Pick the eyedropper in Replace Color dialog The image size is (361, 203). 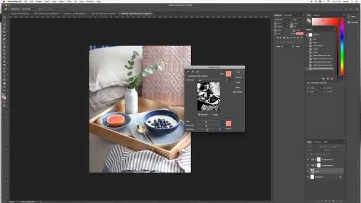[188, 72]
